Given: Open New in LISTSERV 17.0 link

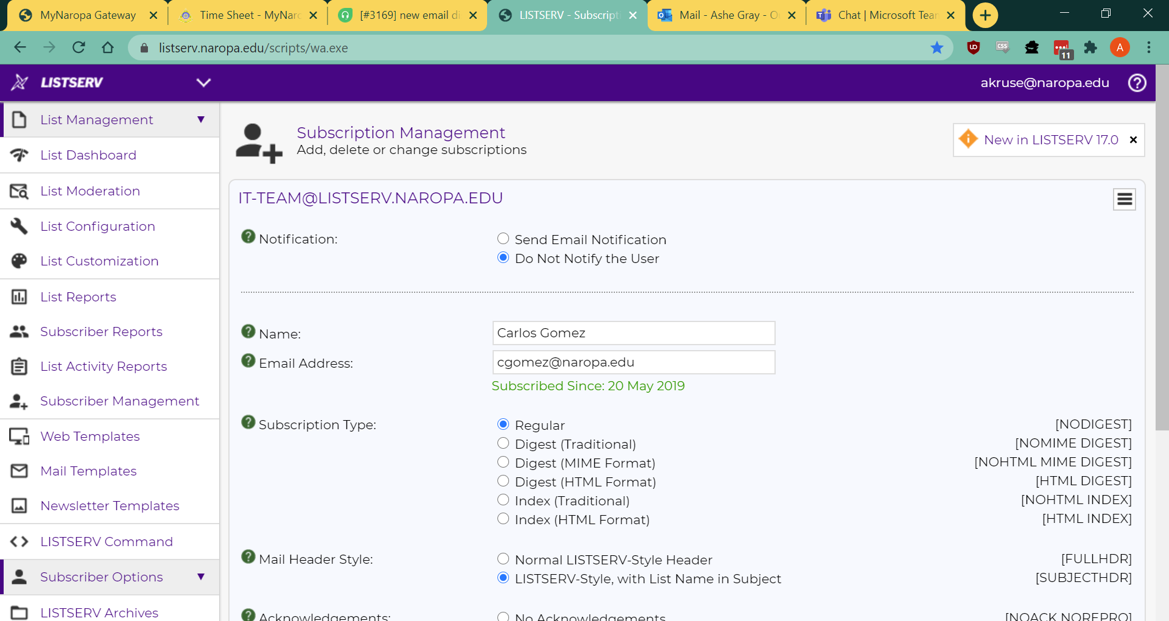Looking at the screenshot, I should [x=1051, y=140].
